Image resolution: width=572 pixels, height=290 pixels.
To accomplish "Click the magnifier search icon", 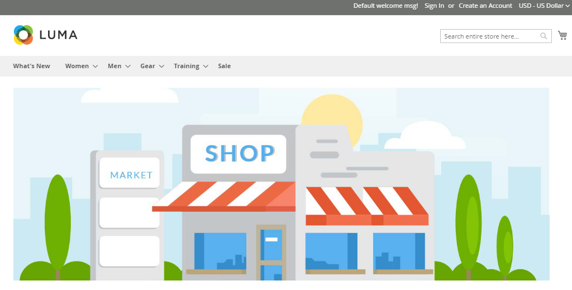I will [544, 36].
